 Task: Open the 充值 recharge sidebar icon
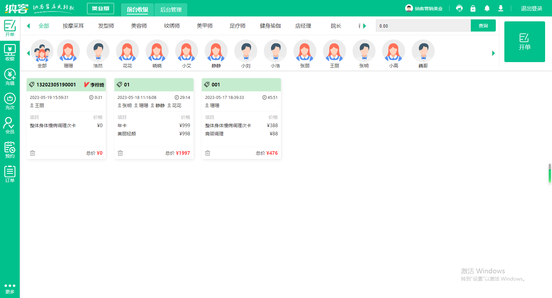click(10, 77)
